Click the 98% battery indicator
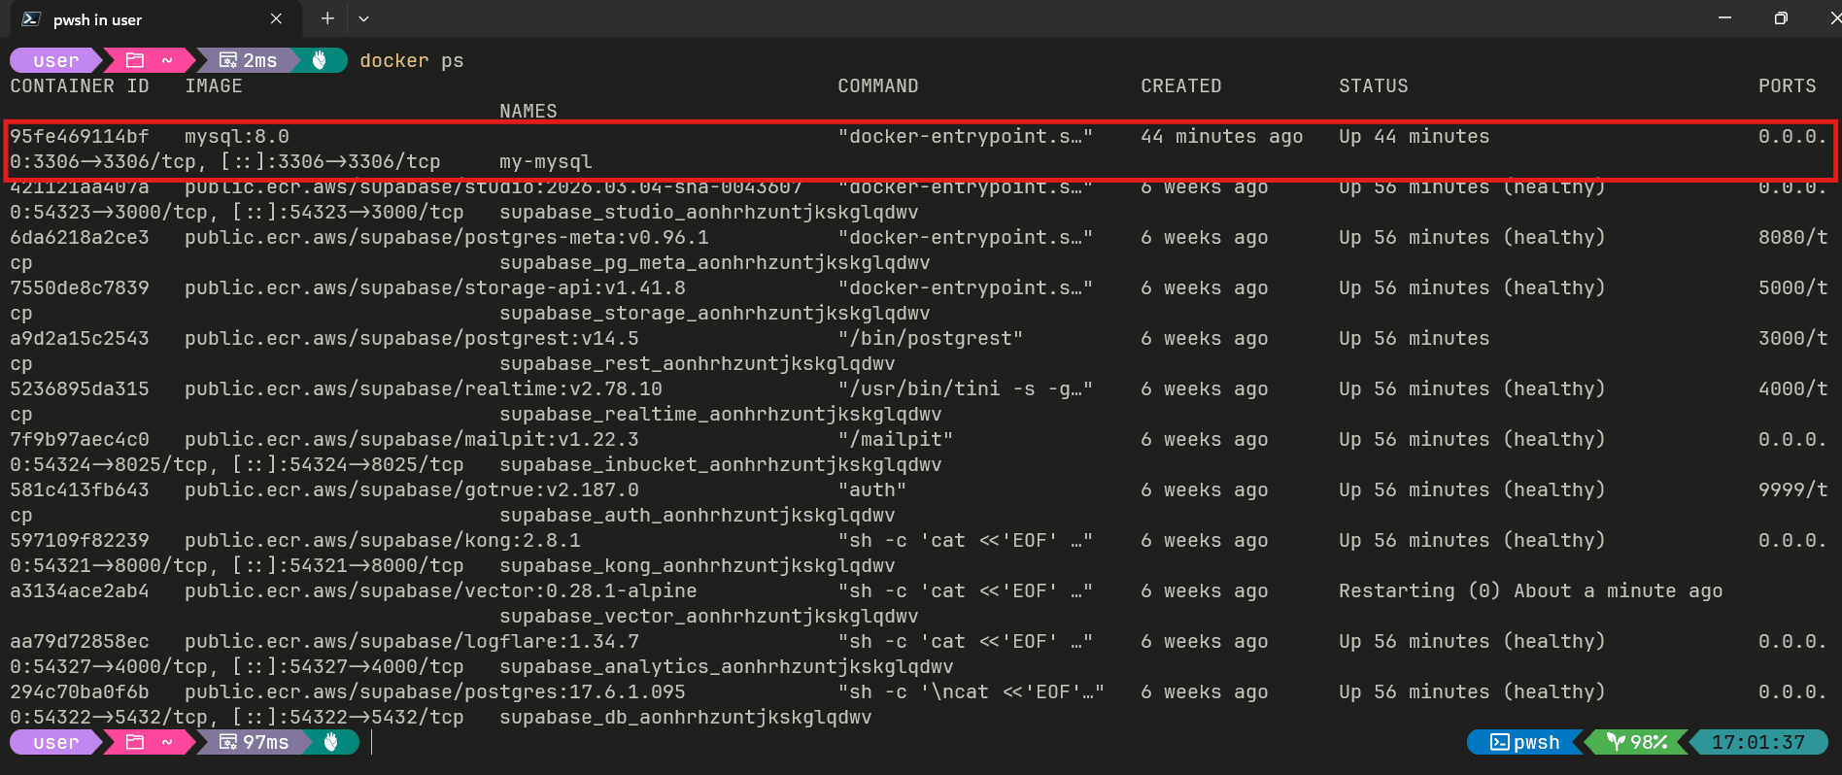Image resolution: width=1842 pixels, height=775 pixels. tap(1638, 742)
